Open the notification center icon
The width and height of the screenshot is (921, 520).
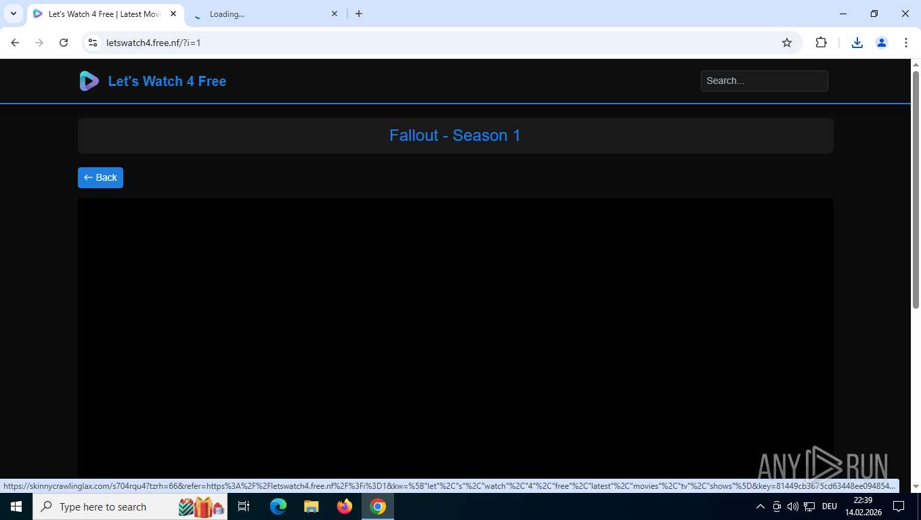[899, 506]
